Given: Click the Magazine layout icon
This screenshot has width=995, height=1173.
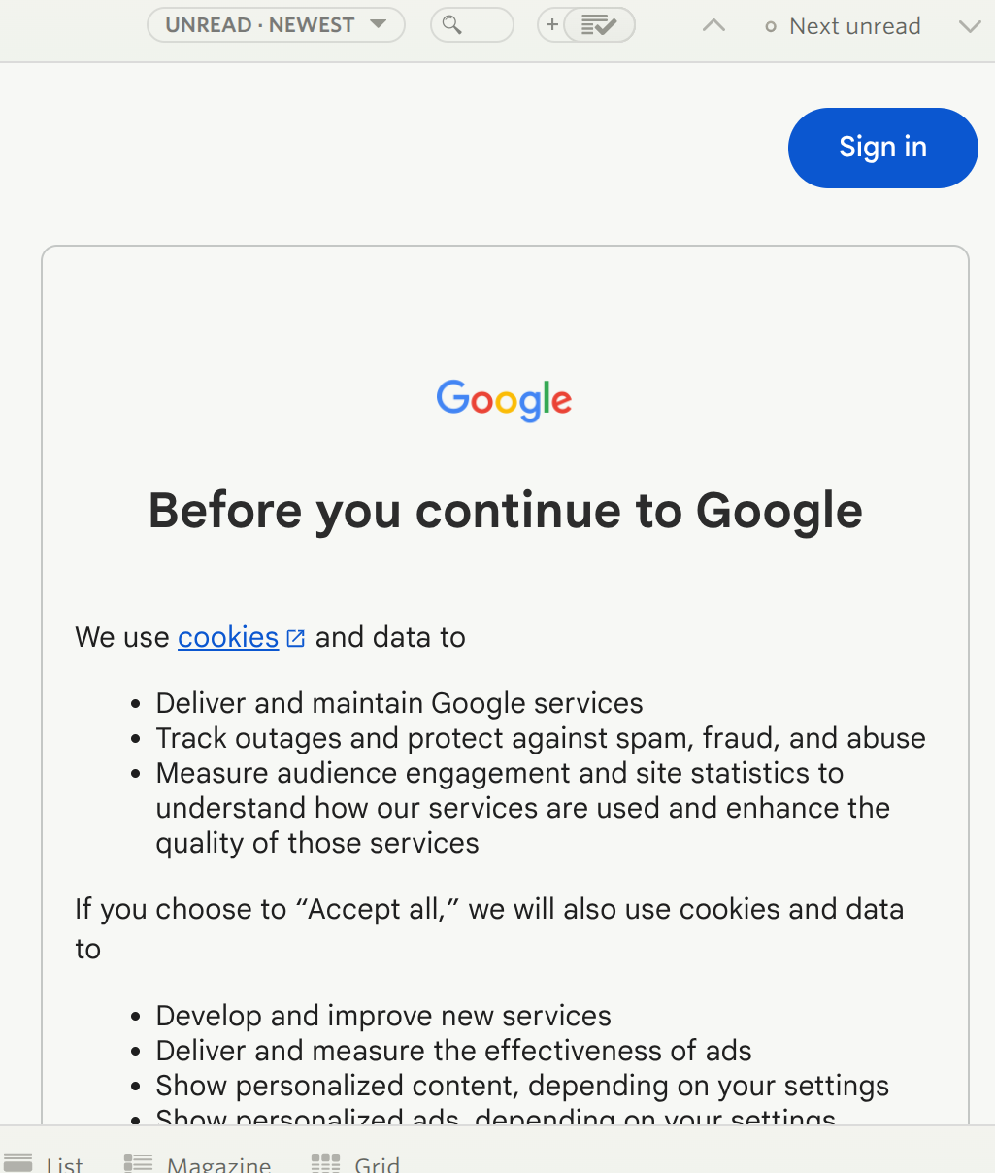Looking at the screenshot, I should 138,1162.
